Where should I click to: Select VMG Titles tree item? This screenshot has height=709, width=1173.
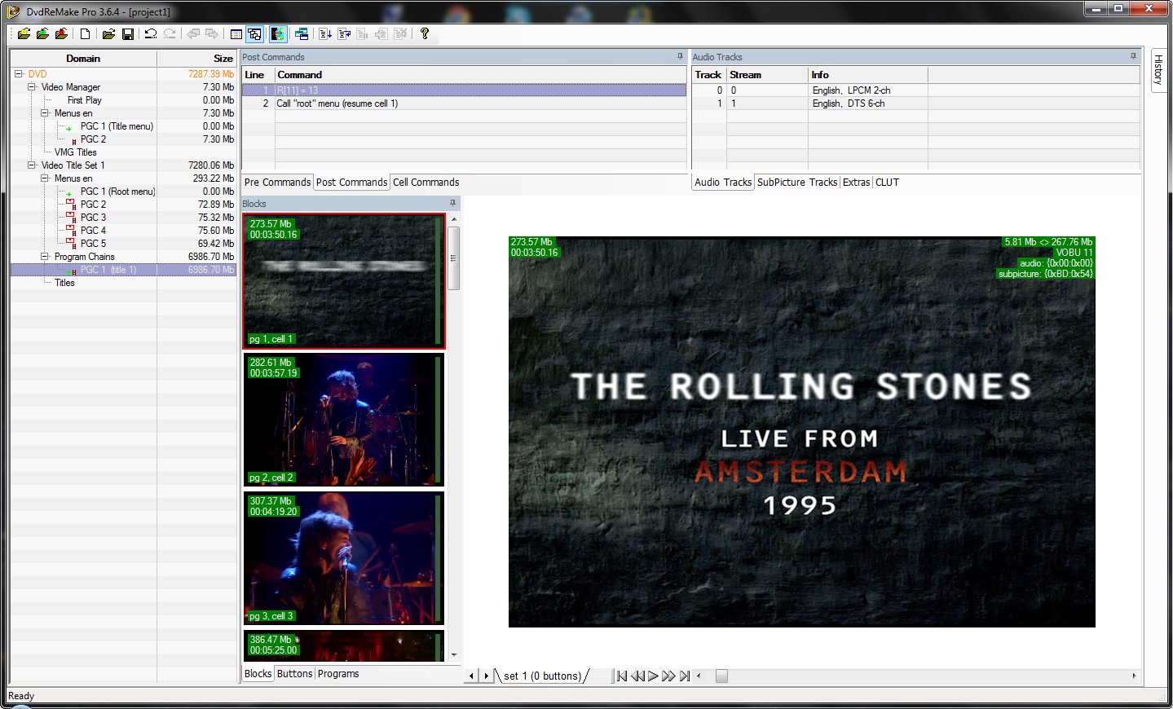click(75, 152)
